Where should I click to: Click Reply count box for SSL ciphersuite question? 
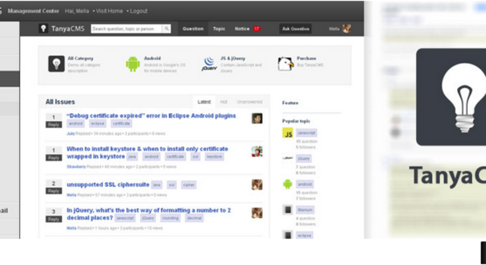pos(54,187)
